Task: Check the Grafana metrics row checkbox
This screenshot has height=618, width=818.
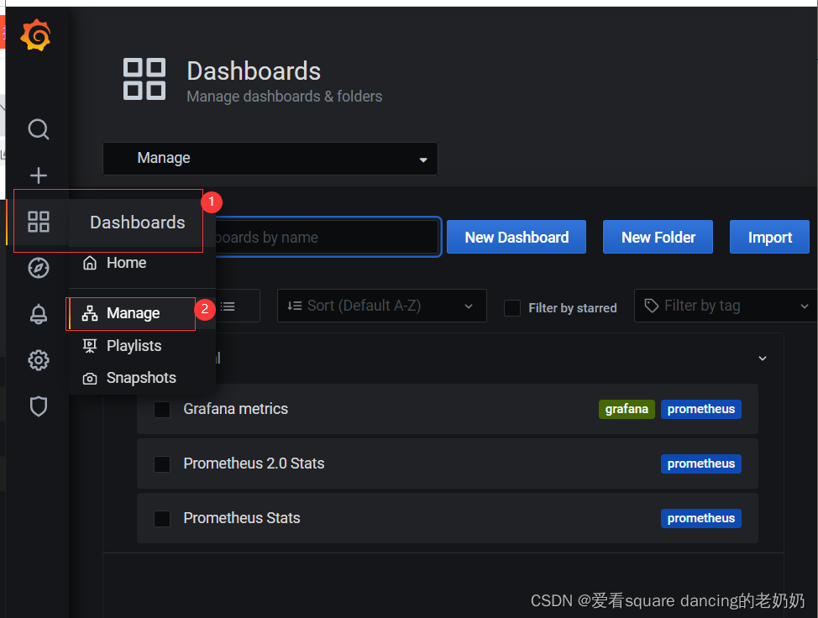Action: (x=162, y=410)
